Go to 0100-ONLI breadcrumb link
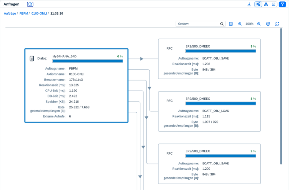The height and width of the screenshot is (192, 289). [x=39, y=14]
